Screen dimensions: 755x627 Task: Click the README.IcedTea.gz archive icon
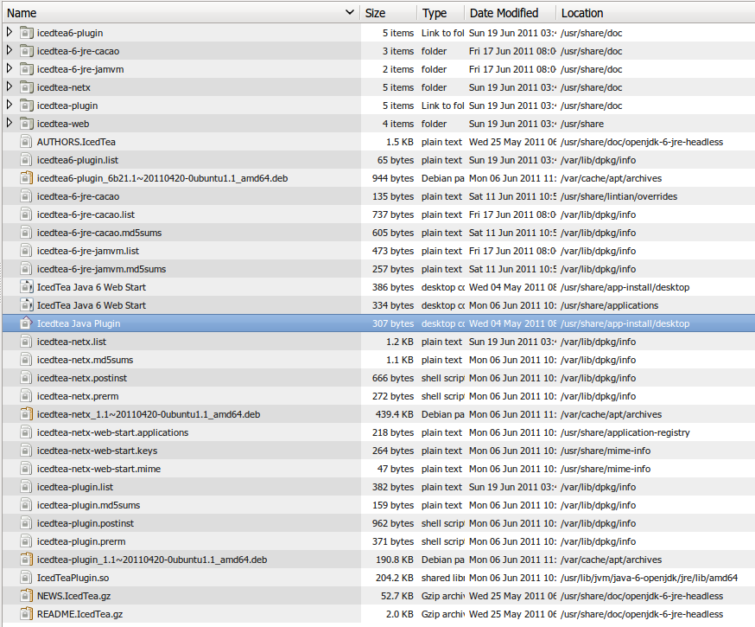tap(26, 614)
